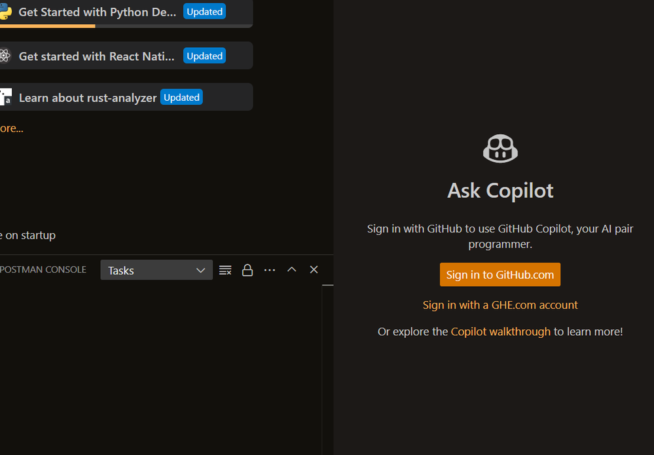Click the Copilot mascot icon above Ask Copilot
The width and height of the screenshot is (654, 455).
tap(500, 149)
